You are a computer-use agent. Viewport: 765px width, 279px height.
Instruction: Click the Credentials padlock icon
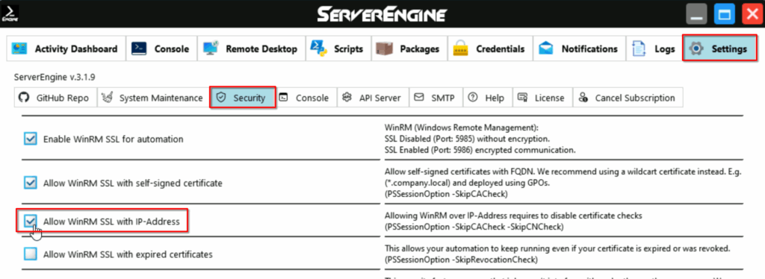coord(461,48)
